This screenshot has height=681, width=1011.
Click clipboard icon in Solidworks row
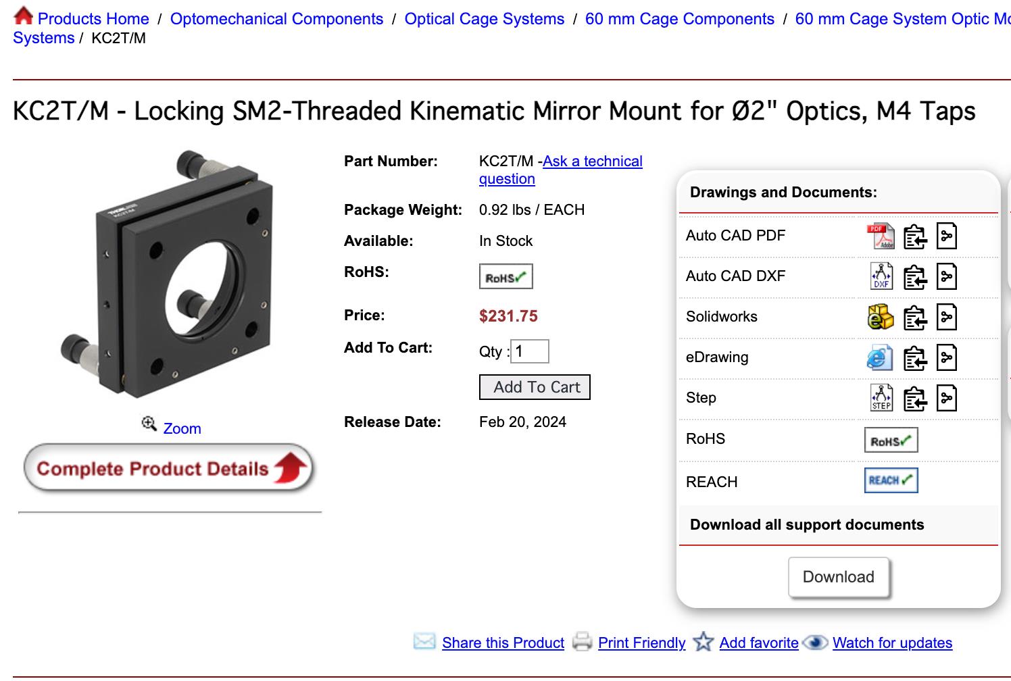(x=915, y=318)
